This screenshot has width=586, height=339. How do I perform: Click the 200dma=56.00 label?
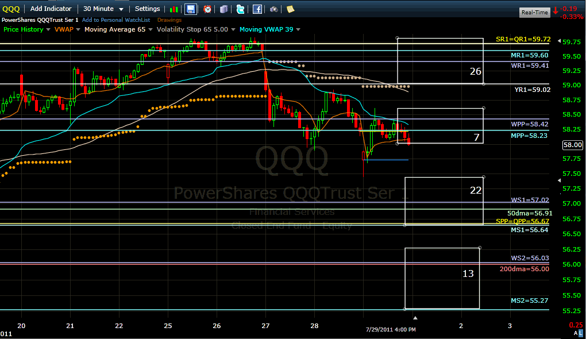click(525, 269)
